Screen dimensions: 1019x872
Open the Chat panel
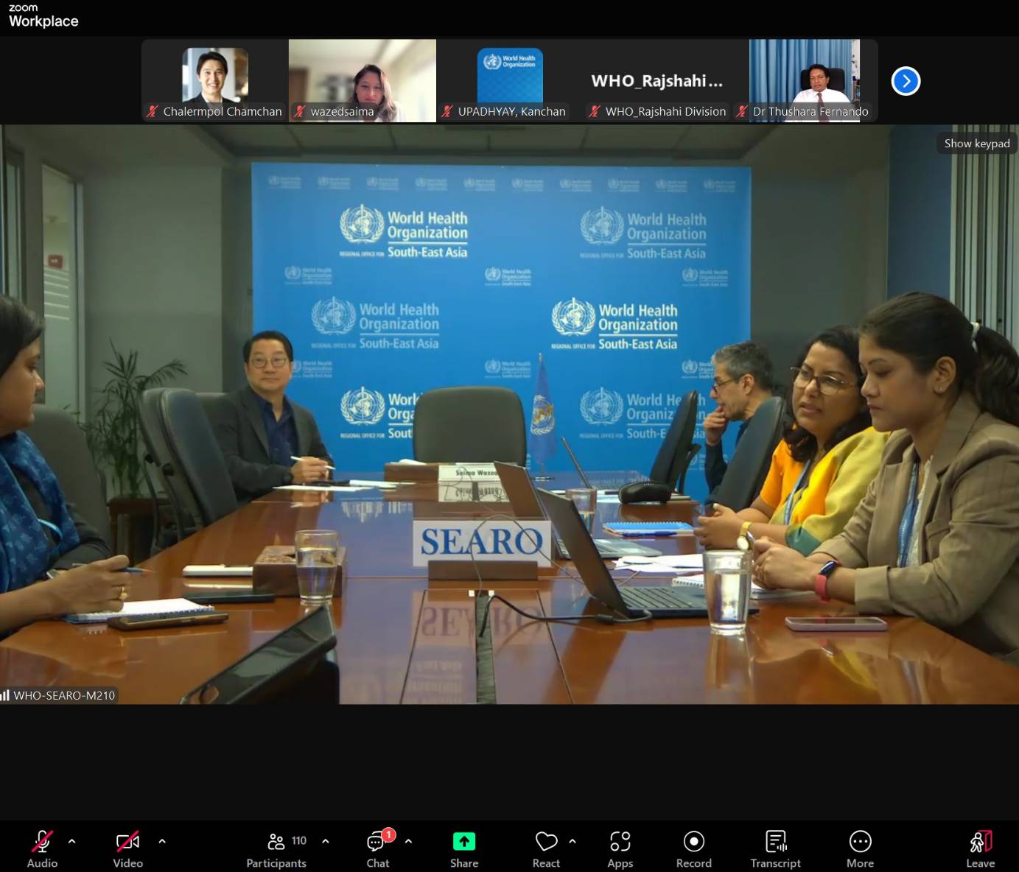point(377,848)
